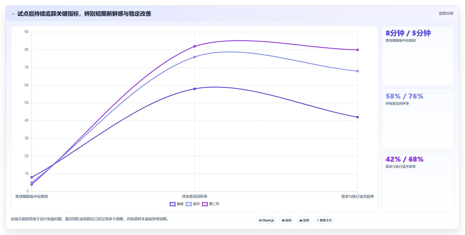Toggle the 第三月 series legend box

coord(205,204)
